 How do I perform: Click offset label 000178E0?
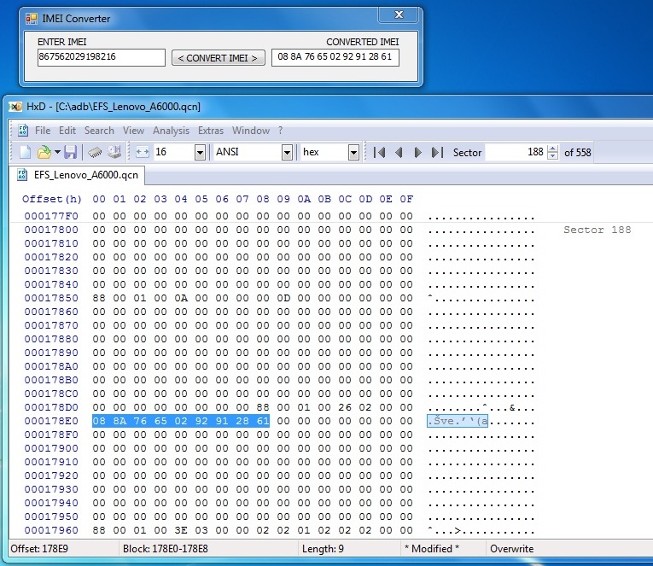tap(51, 421)
